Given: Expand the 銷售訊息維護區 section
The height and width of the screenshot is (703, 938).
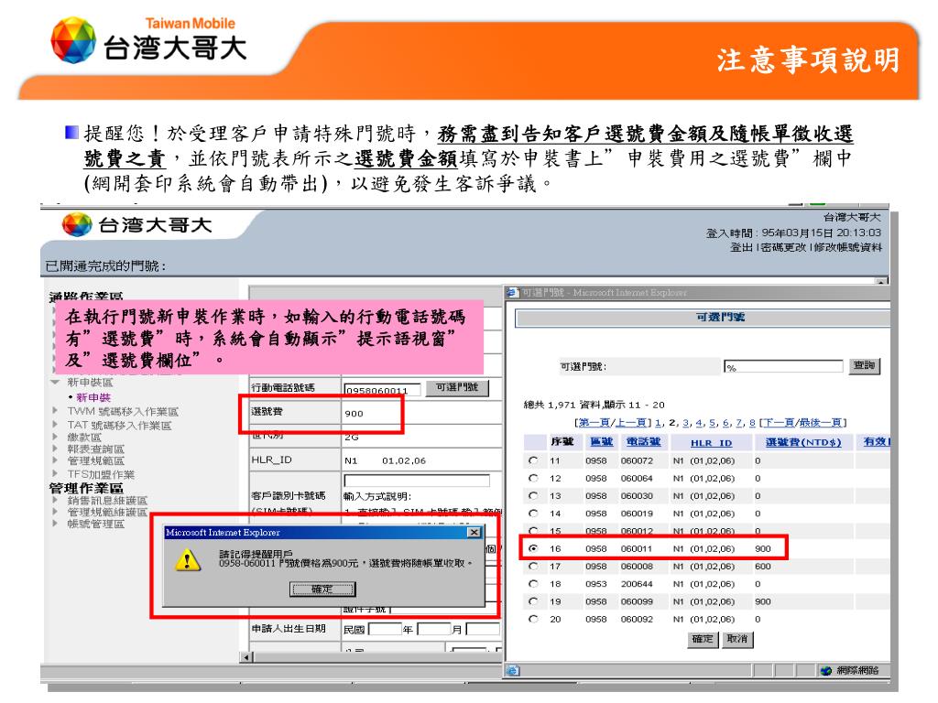Looking at the screenshot, I should (55, 501).
